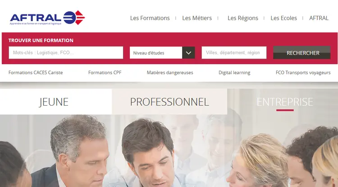The width and height of the screenshot is (338, 187).
Task: Open Les Métiers menu
Action: (x=197, y=18)
